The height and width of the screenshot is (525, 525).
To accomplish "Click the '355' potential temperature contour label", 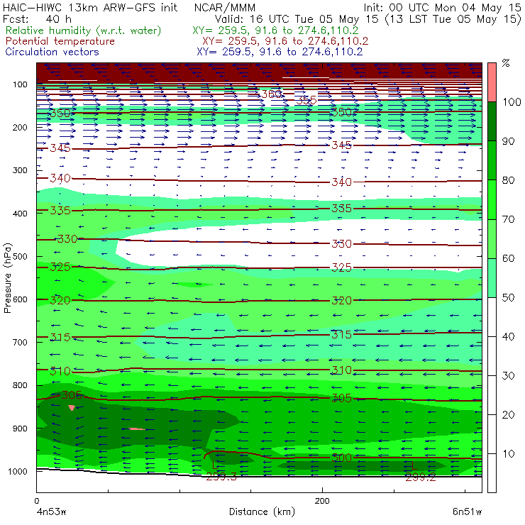I will coord(306,100).
